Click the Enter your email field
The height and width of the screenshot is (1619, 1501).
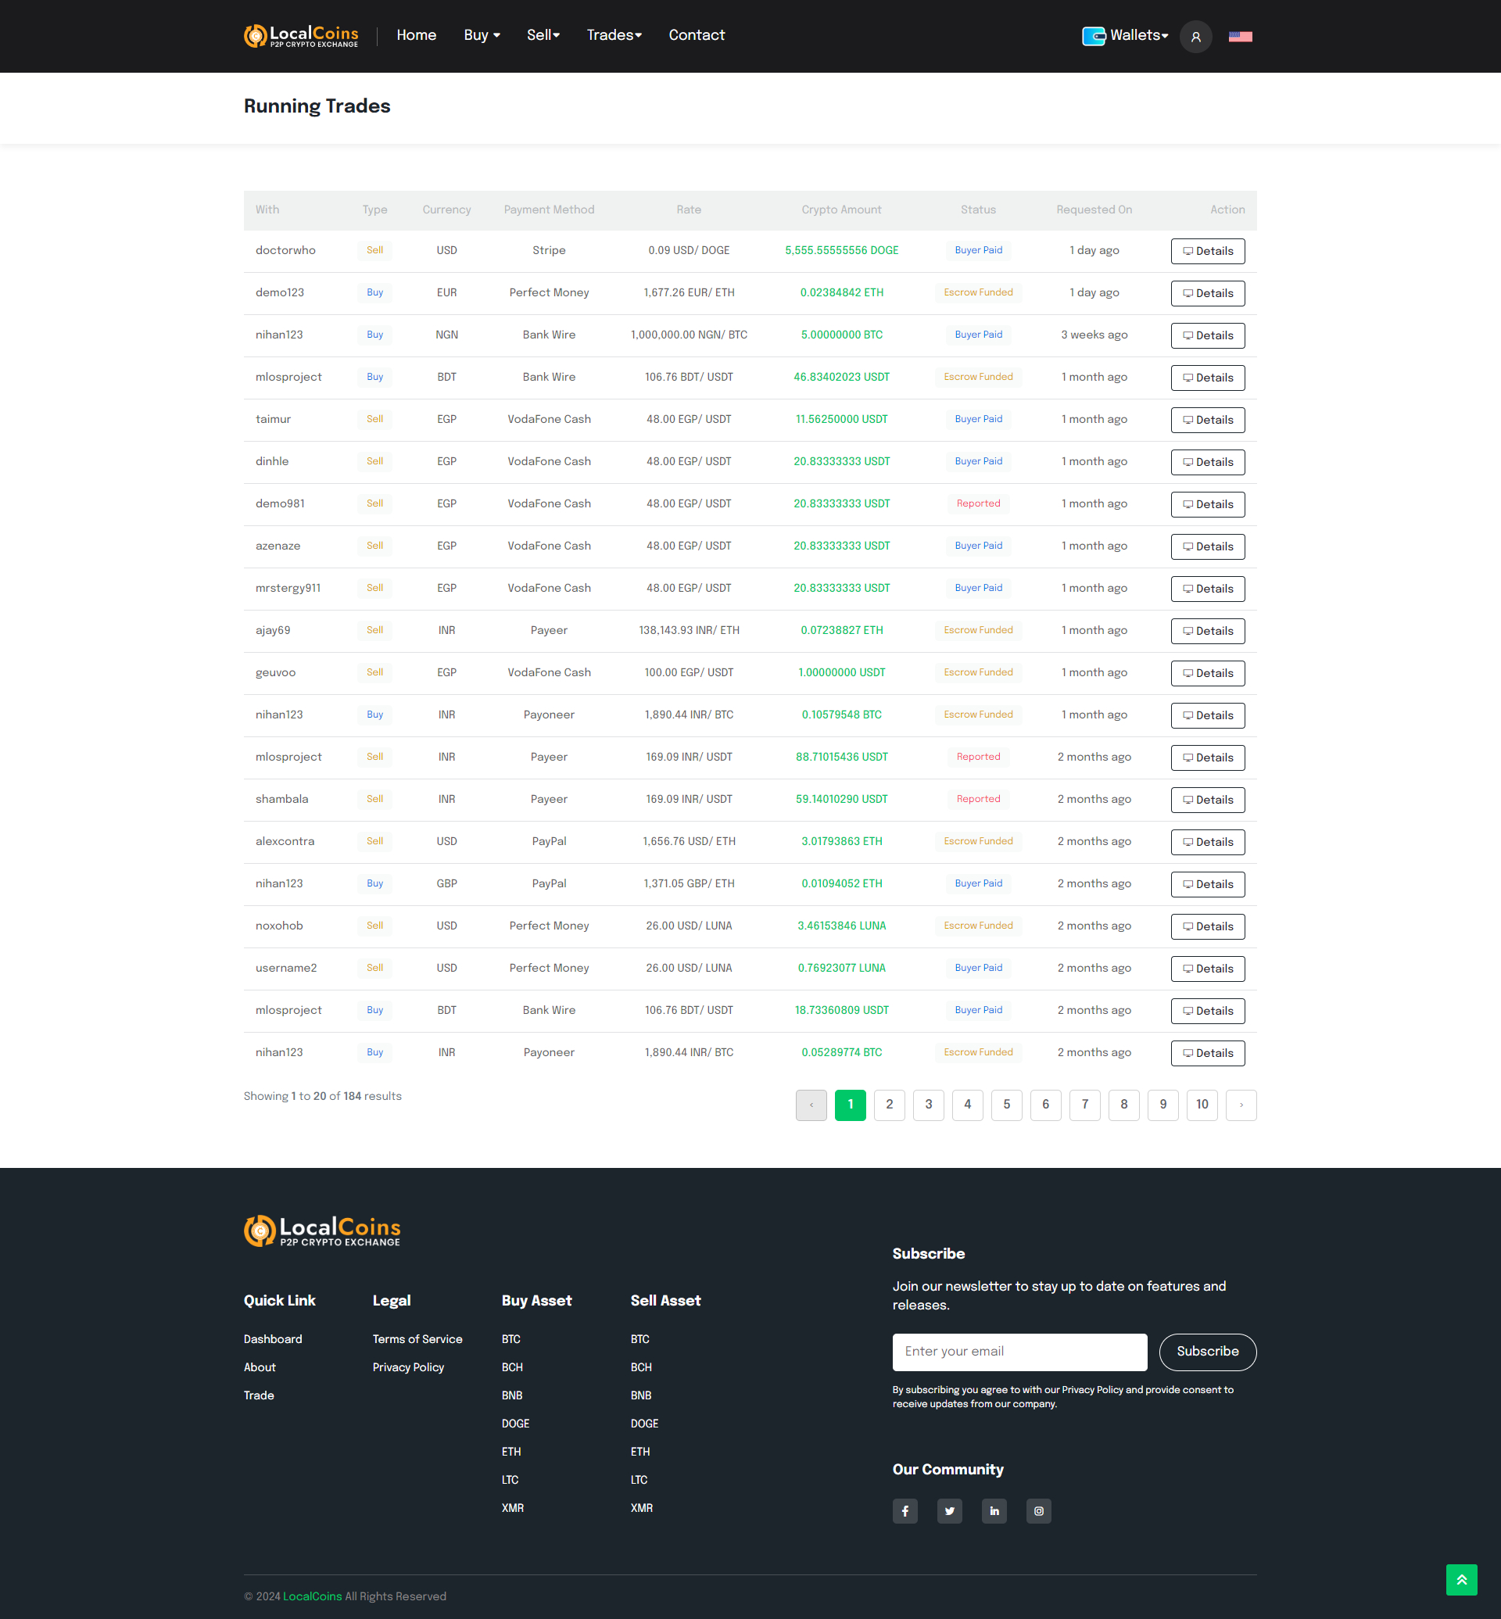pos(1019,1352)
